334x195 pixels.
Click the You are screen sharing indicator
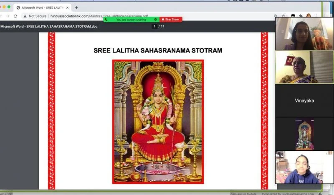point(131,20)
